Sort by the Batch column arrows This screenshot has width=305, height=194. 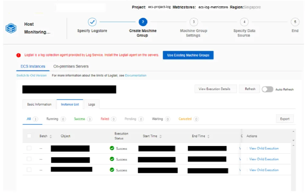tap(51, 136)
